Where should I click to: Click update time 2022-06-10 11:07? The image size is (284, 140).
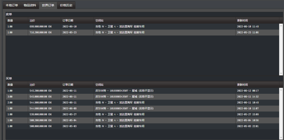(248, 108)
